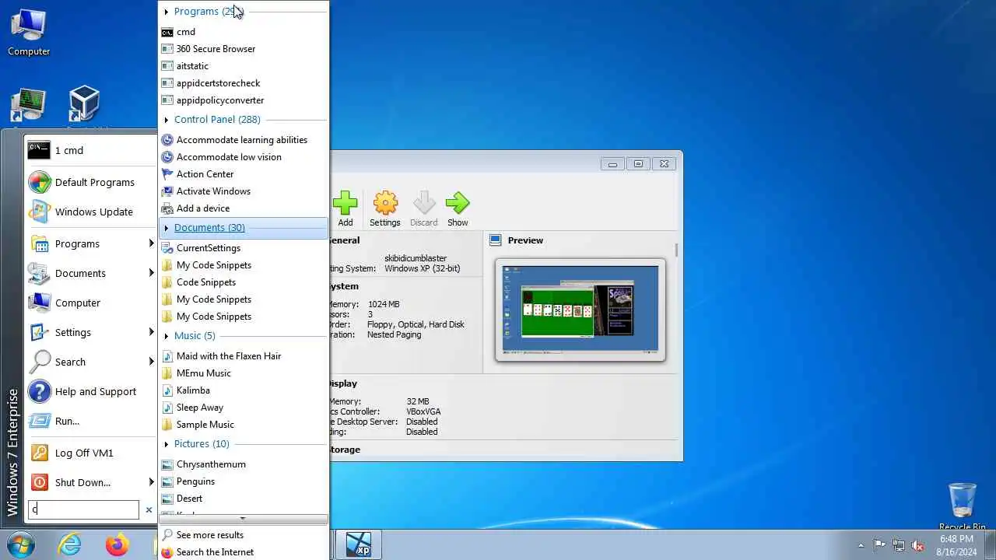Open Firefox from taskbar
The width and height of the screenshot is (996, 560).
117,544
